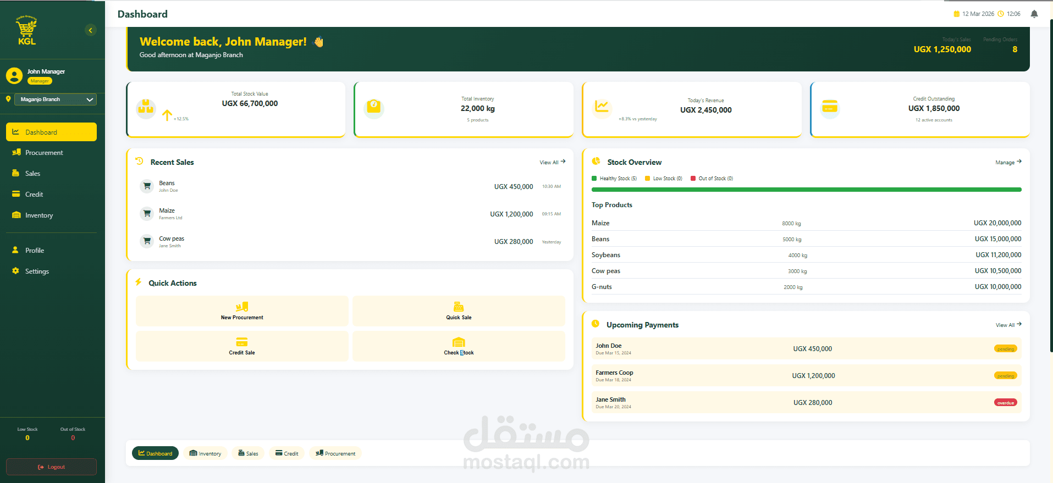The height and width of the screenshot is (483, 1053).
Task: Switch to the bottom Sales tab
Action: point(248,453)
